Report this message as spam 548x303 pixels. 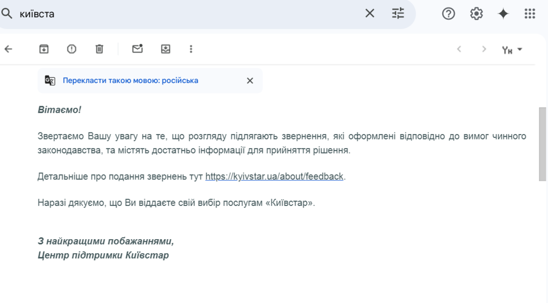71,49
